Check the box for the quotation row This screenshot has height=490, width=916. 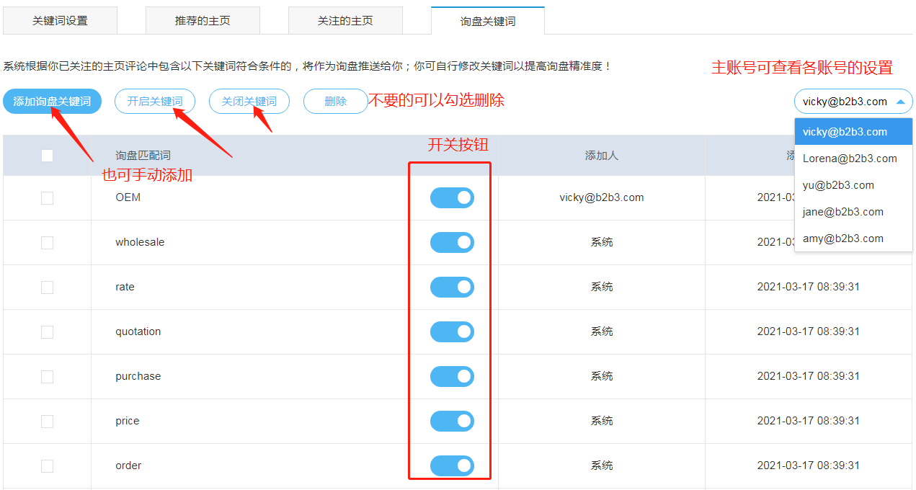tap(47, 331)
